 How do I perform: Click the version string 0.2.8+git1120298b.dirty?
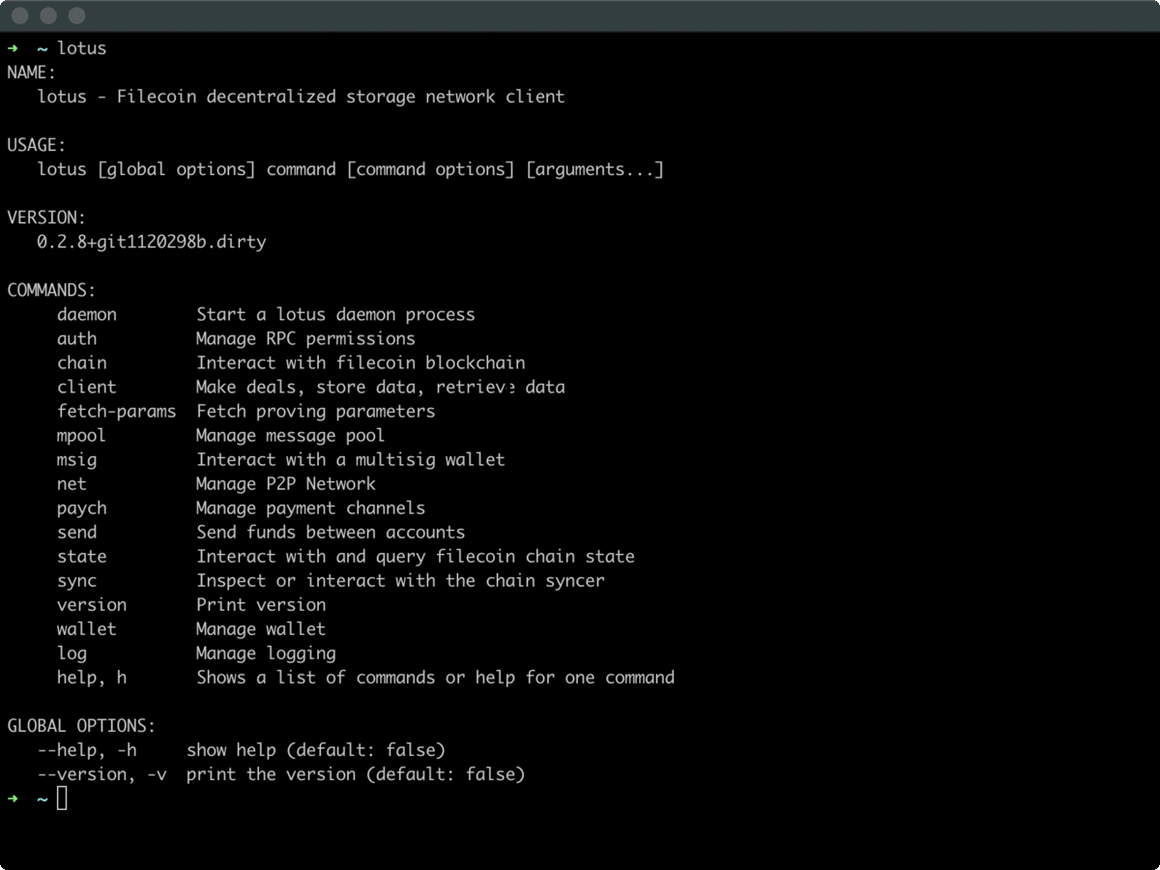[152, 242]
